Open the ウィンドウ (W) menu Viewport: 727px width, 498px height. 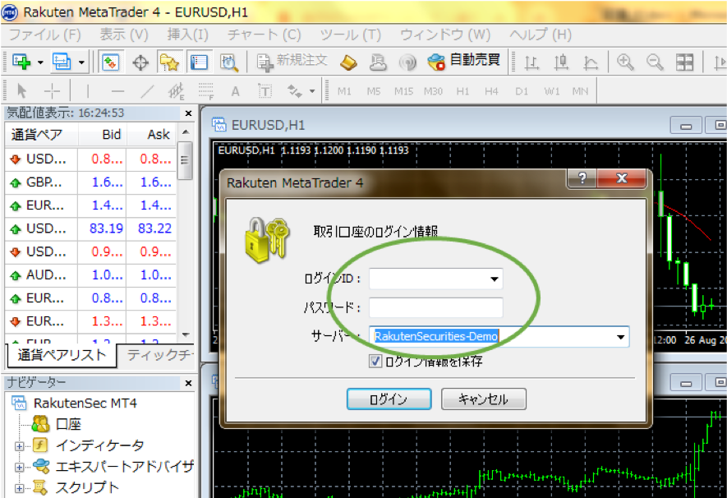(445, 35)
